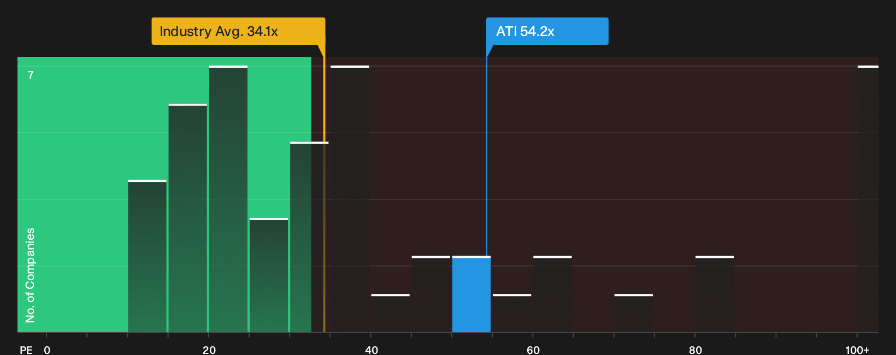Click the bar for PE 60-65
896x355 pixels.
(552, 294)
